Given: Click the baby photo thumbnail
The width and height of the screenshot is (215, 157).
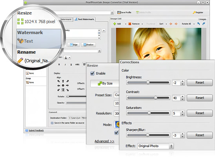Looking at the screenshot, I should coord(159,44).
